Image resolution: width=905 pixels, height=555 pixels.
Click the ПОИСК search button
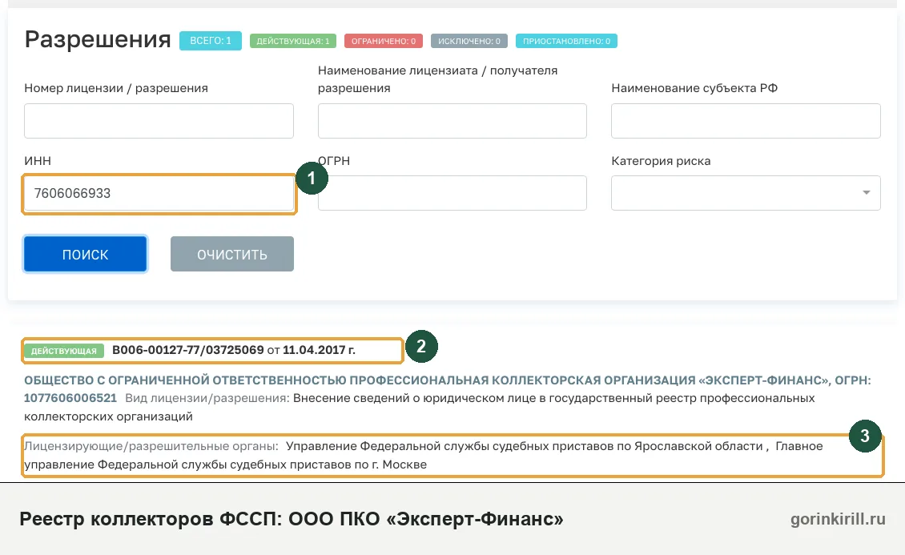pos(86,254)
